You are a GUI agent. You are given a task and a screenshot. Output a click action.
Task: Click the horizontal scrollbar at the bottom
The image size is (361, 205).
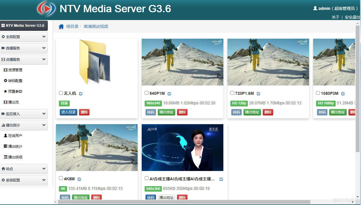[x=184, y=202]
